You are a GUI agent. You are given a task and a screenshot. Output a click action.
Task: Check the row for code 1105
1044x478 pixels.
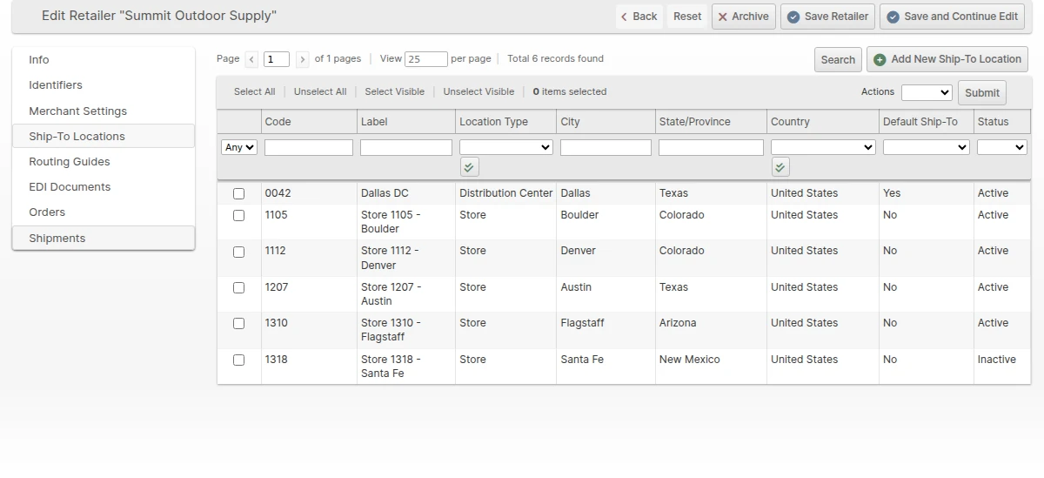(239, 215)
